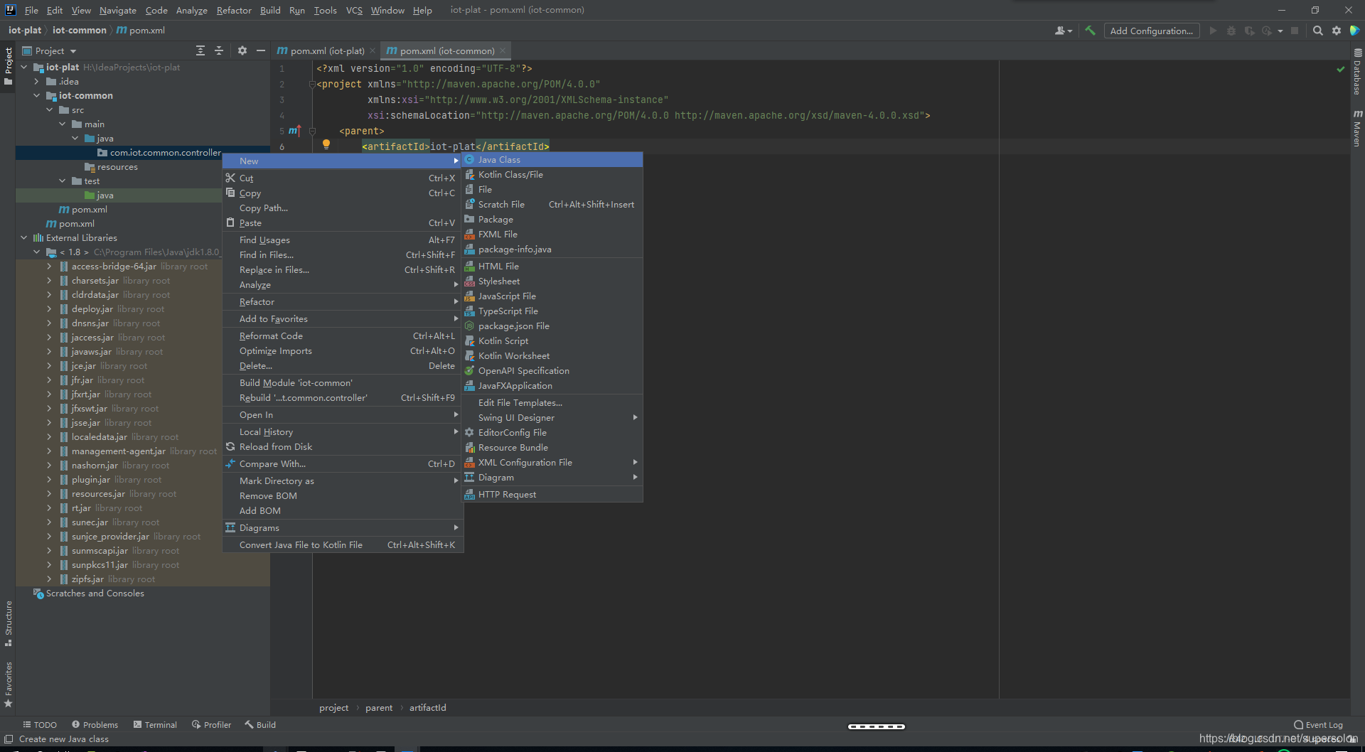Open the Project view selector dropdown
Screen dimensions: 1365x752
(x=49, y=50)
